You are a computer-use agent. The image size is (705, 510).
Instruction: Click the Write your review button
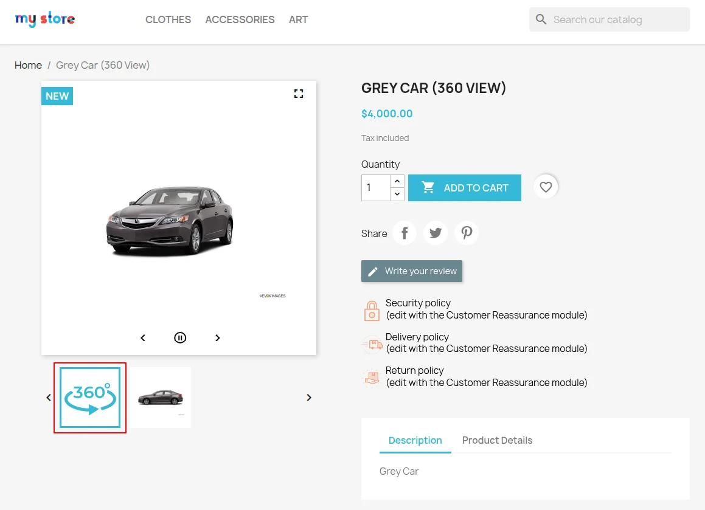pyautogui.click(x=412, y=271)
